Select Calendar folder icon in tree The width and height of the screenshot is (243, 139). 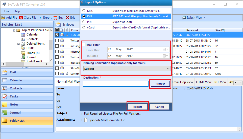(x=23, y=34)
